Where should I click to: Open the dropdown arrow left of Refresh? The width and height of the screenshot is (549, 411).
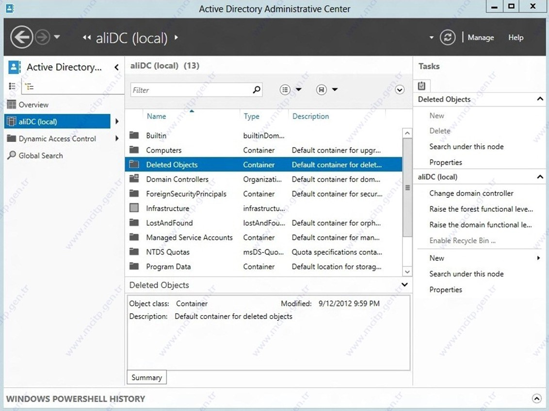[431, 37]
